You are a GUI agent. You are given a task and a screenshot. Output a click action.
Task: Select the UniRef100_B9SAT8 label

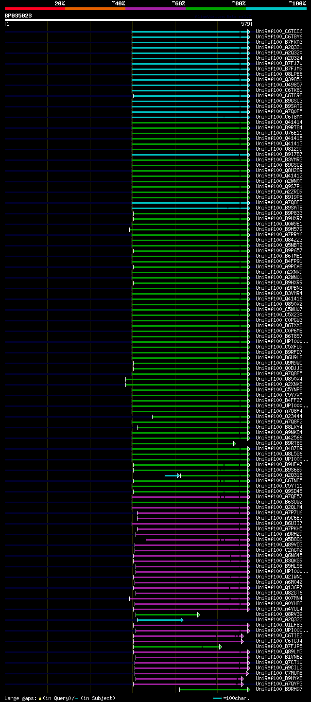[x=278, y=208]
